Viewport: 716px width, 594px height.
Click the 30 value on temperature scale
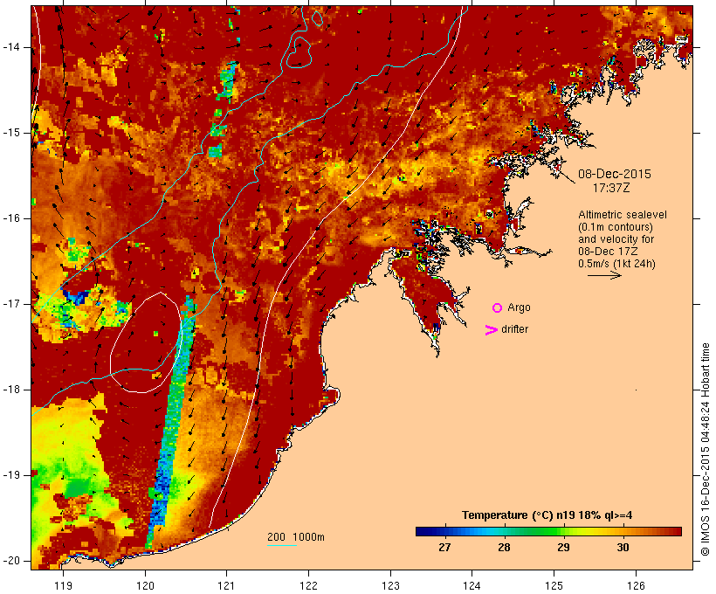[623, 548]
